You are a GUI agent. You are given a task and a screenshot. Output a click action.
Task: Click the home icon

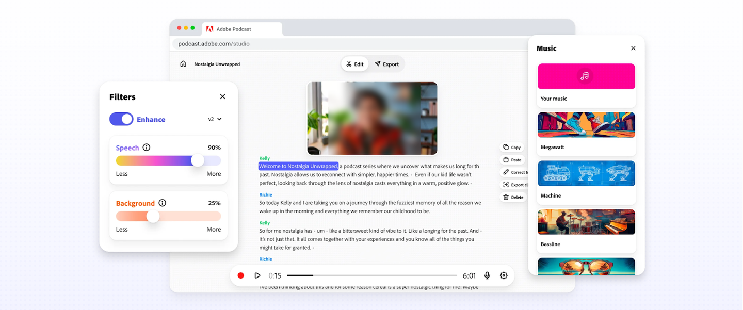[183, 64]
